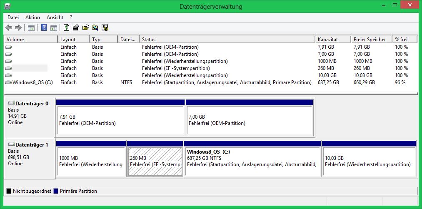
Task: Select the Datenträger 1 disk label panel
Action: click(x=30, y=159)
